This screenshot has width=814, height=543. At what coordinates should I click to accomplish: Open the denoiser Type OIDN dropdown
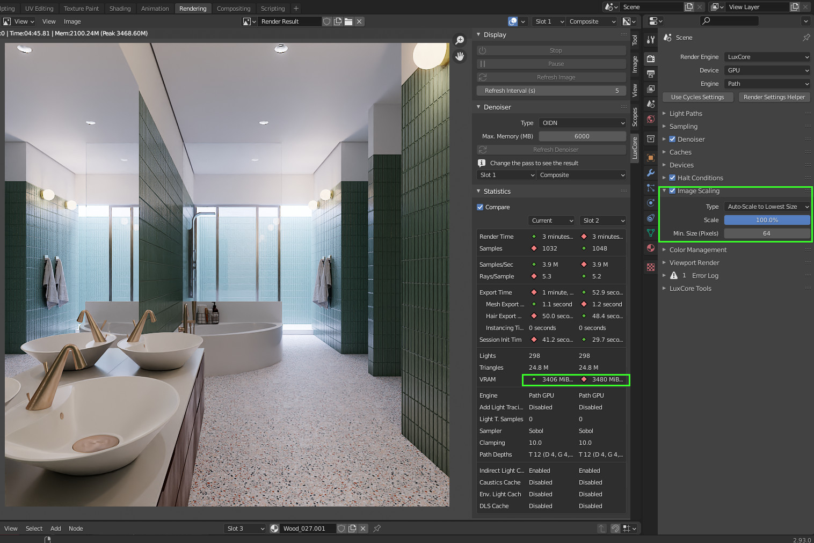point(583,123)
